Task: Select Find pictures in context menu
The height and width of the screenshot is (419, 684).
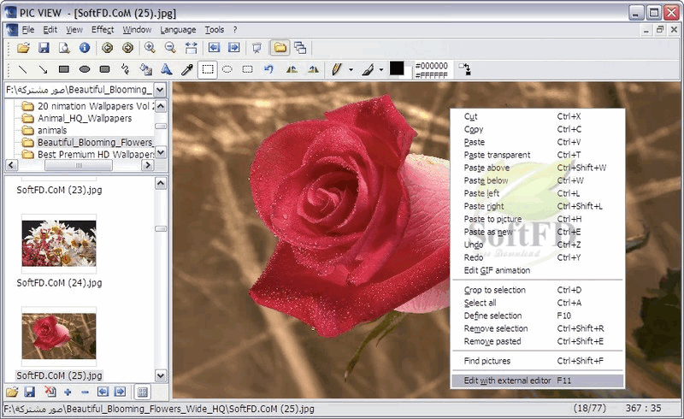Action: (538, 361)
